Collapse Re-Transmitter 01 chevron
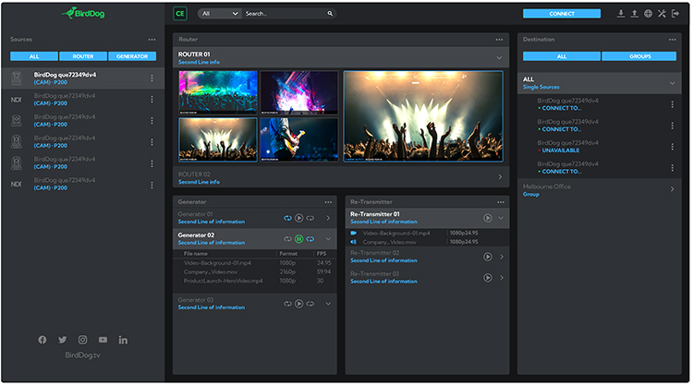693x385 pixels. (x=501, y=218)
